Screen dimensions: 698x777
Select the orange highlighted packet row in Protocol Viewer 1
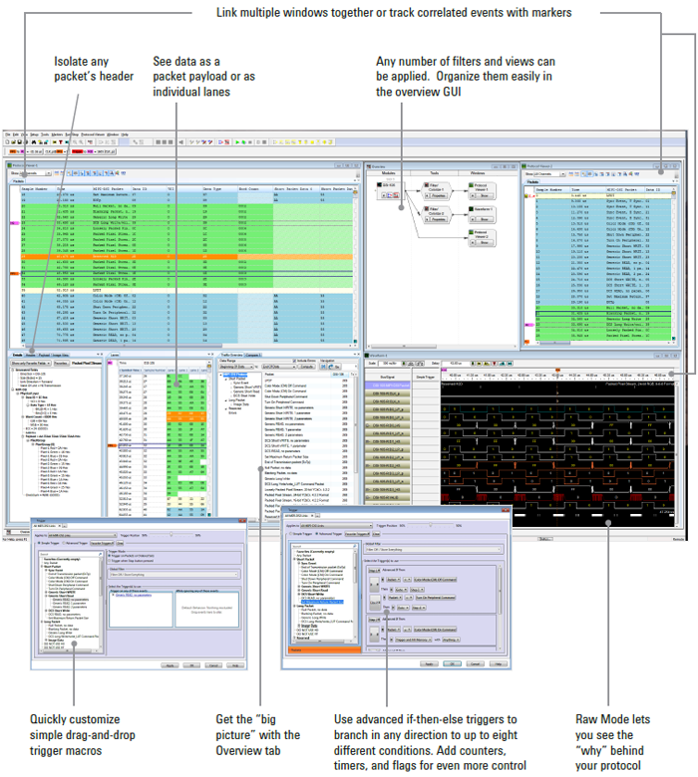(x=186, y=257)
